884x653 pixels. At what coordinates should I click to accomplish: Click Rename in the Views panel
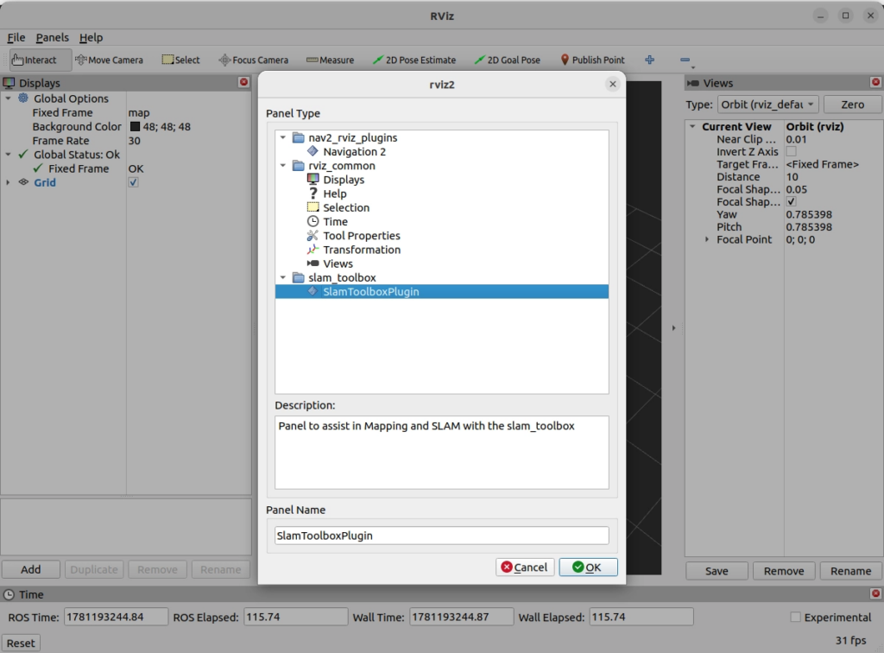click(x=850, y=571)
